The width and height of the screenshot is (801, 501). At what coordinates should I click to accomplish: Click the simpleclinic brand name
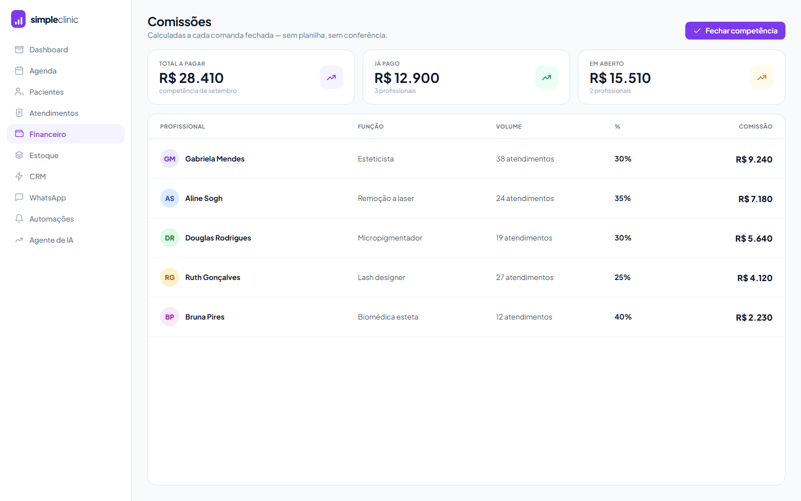tap(54, 19)
